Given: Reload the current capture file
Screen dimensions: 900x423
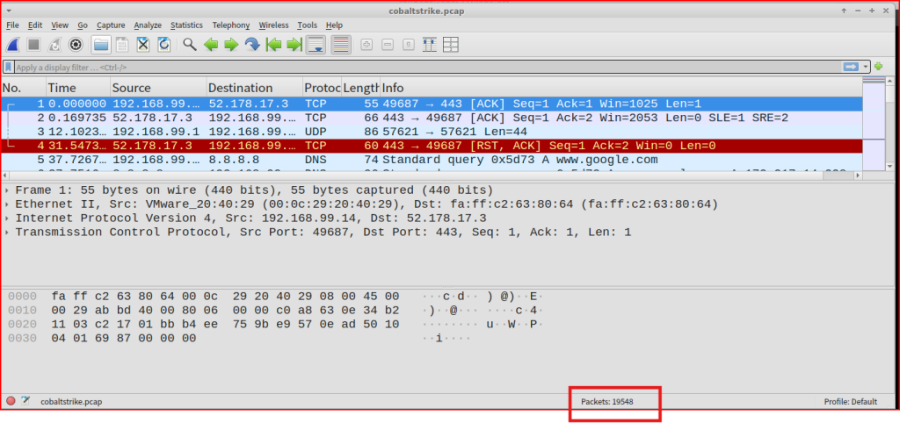Looking at the screenshot, I should pos(163,45).
